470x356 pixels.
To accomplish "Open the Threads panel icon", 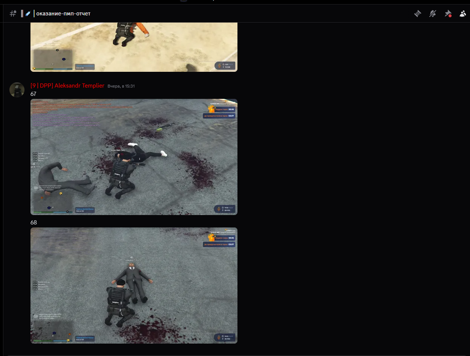I will [x=417, y=14].
